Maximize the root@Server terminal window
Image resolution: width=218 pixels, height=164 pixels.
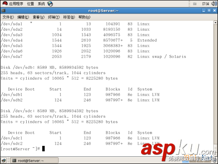click(x=209, y=11)
